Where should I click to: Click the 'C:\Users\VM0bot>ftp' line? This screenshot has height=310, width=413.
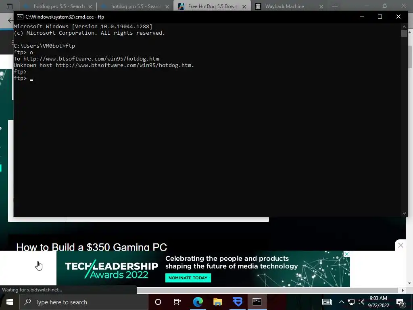(x=44, y=46)
